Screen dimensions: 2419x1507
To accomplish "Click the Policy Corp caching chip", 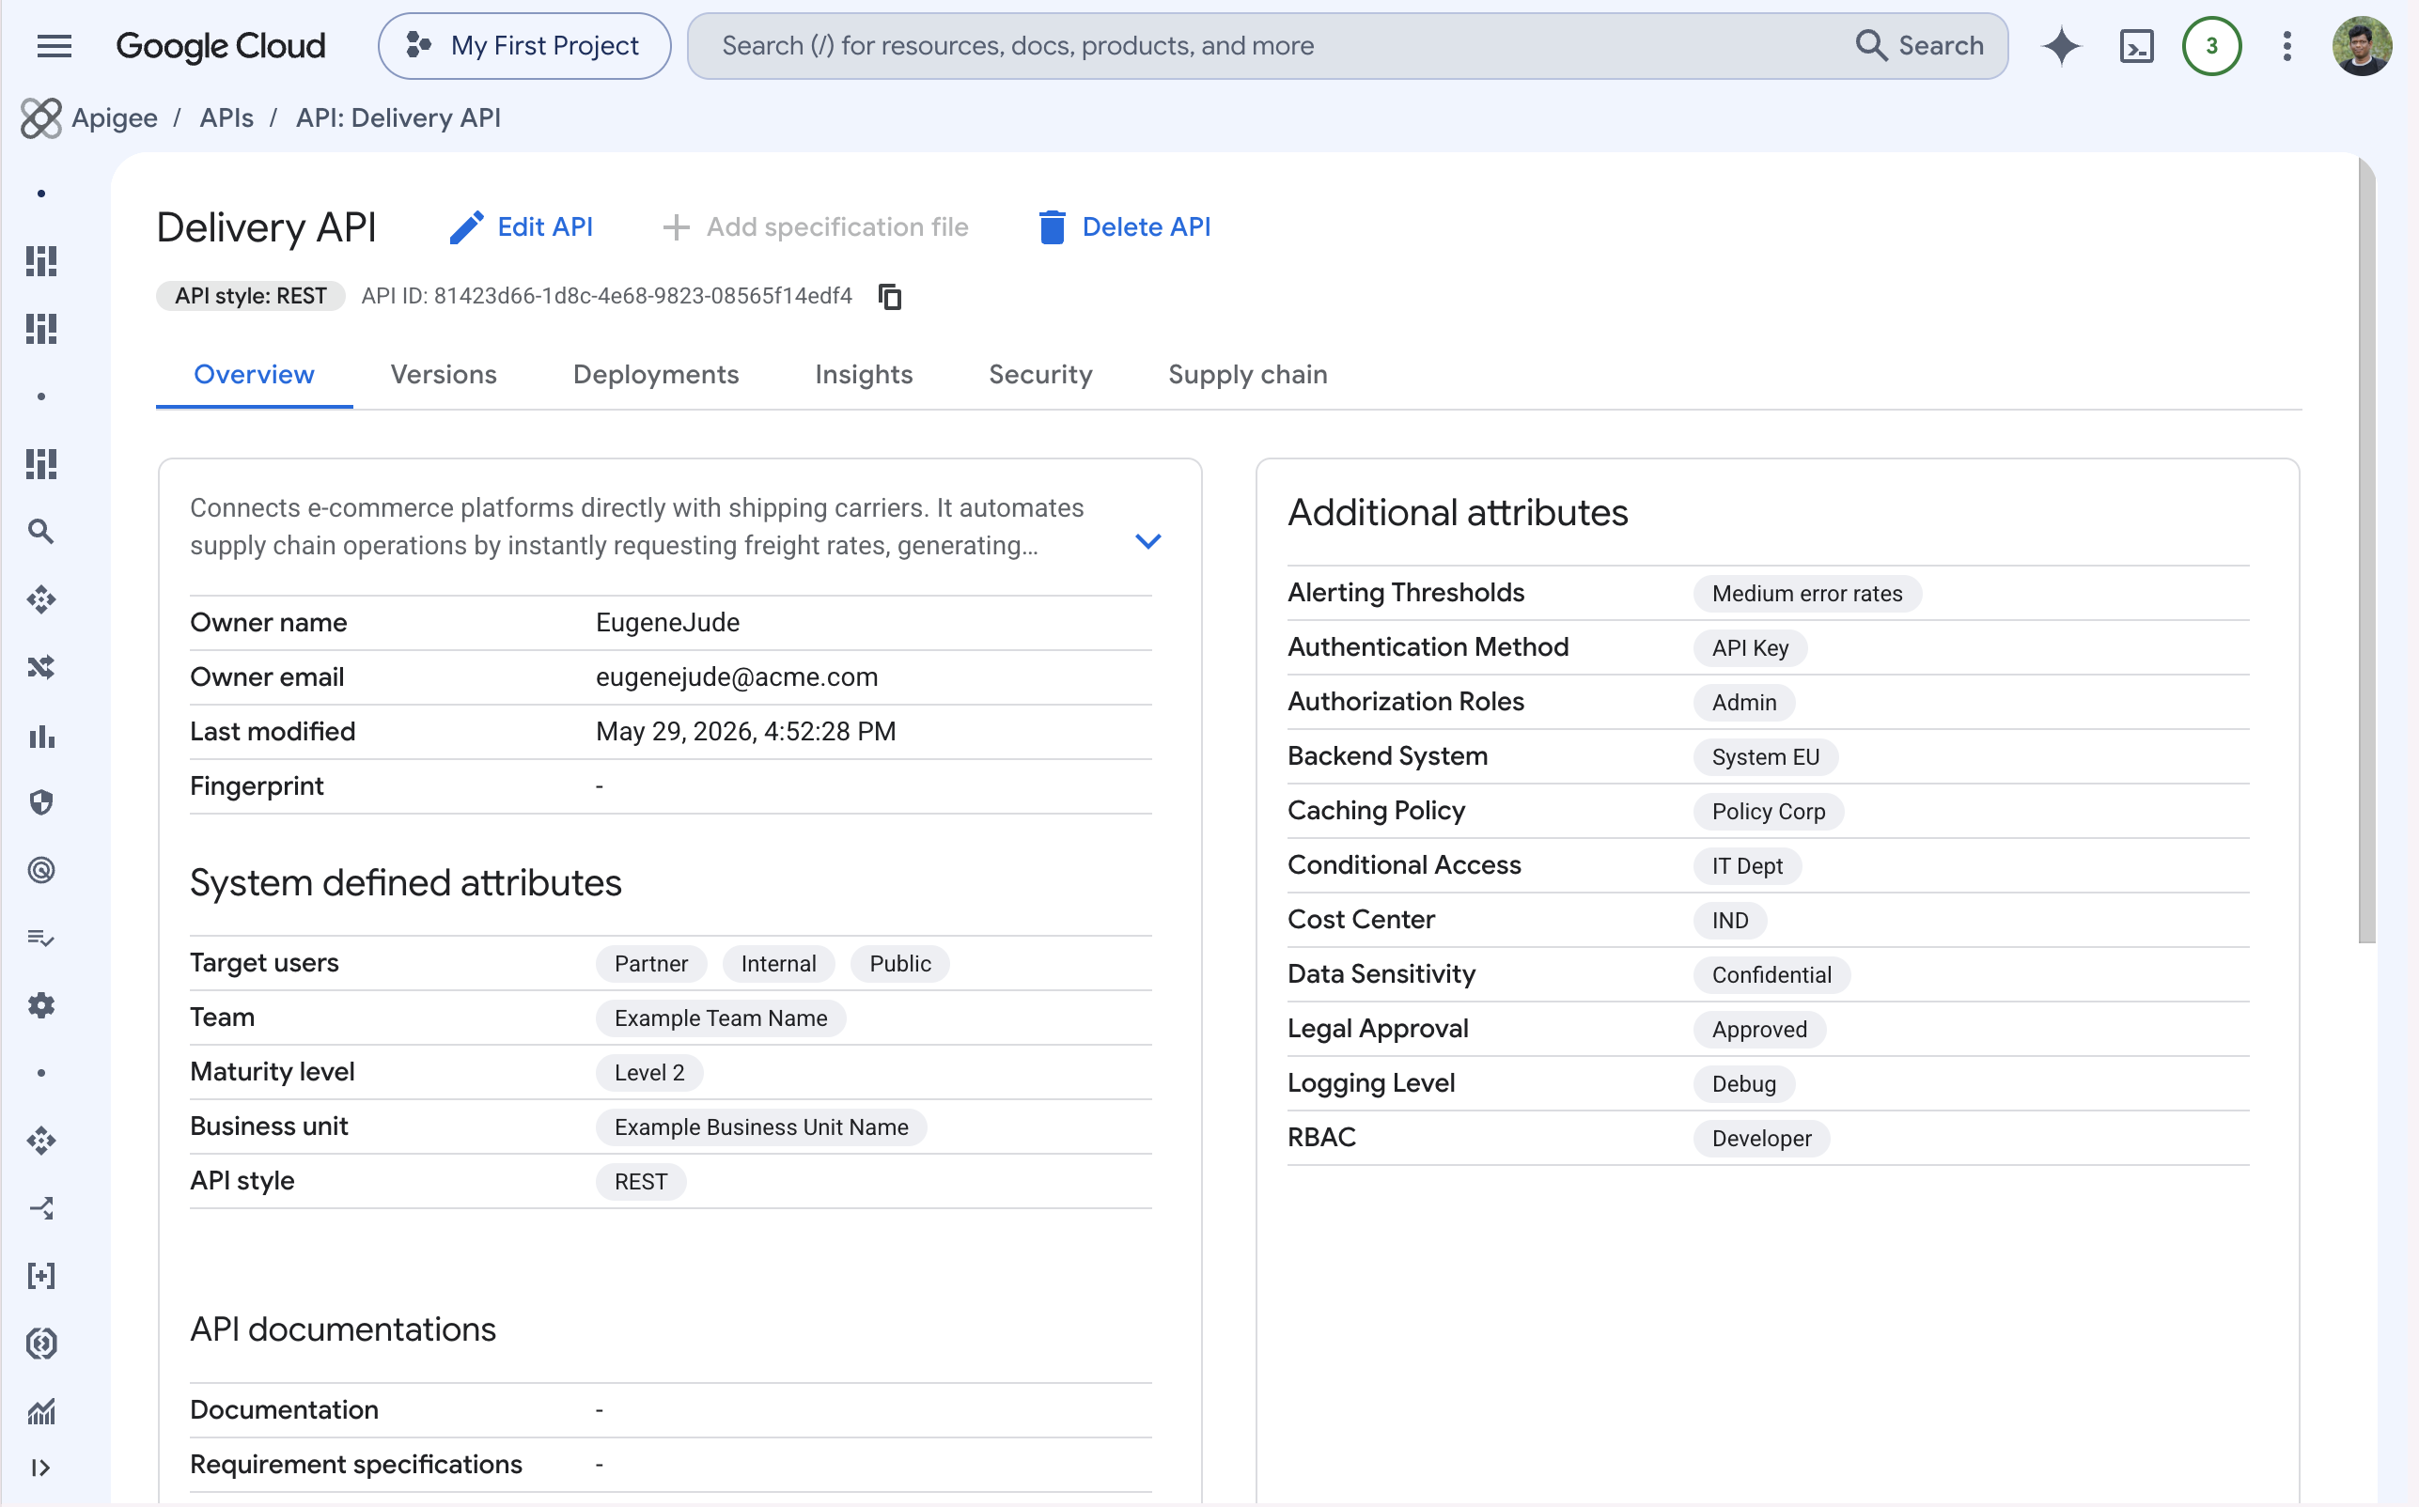I will point(1768,812).
